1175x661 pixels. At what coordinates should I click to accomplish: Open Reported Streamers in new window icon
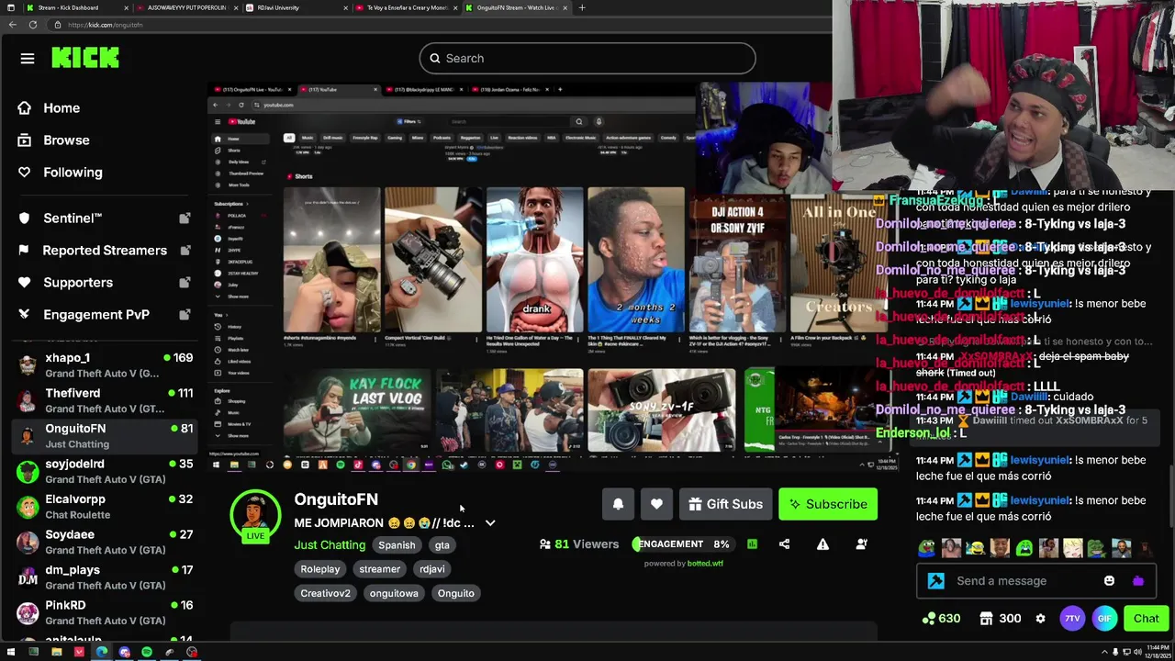click(x=185, y=251)
